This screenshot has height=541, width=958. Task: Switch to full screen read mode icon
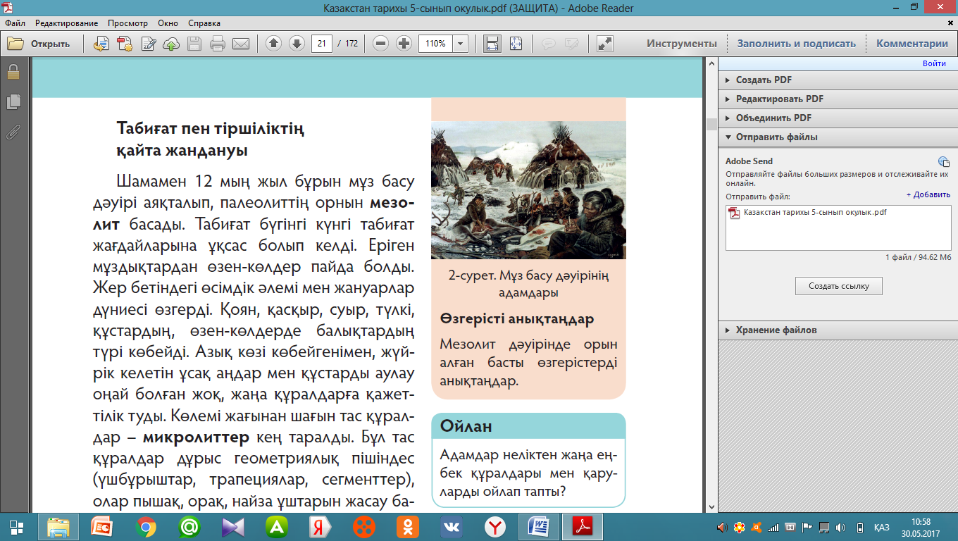point(604,44)
